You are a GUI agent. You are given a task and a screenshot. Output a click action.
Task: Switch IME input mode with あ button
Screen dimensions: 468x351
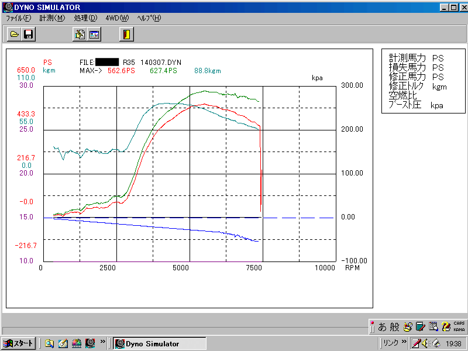point(382,326)
